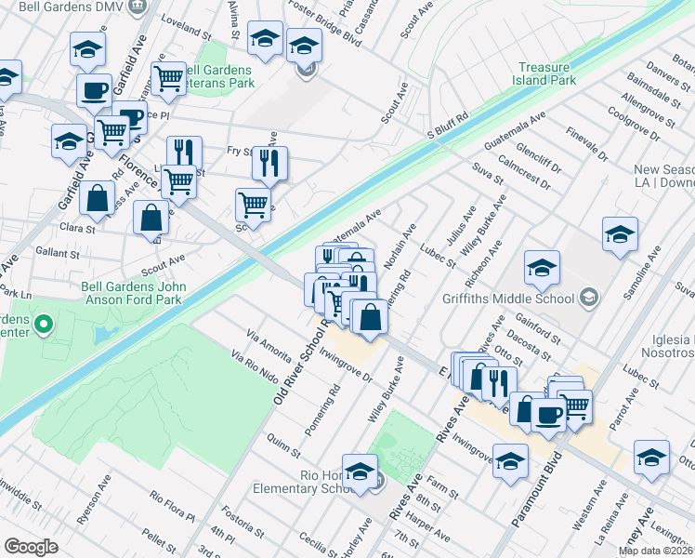Click the school marker beside Garfield Ave label
The width and height of the screenshot is (695, 558).
click(87, 50)
